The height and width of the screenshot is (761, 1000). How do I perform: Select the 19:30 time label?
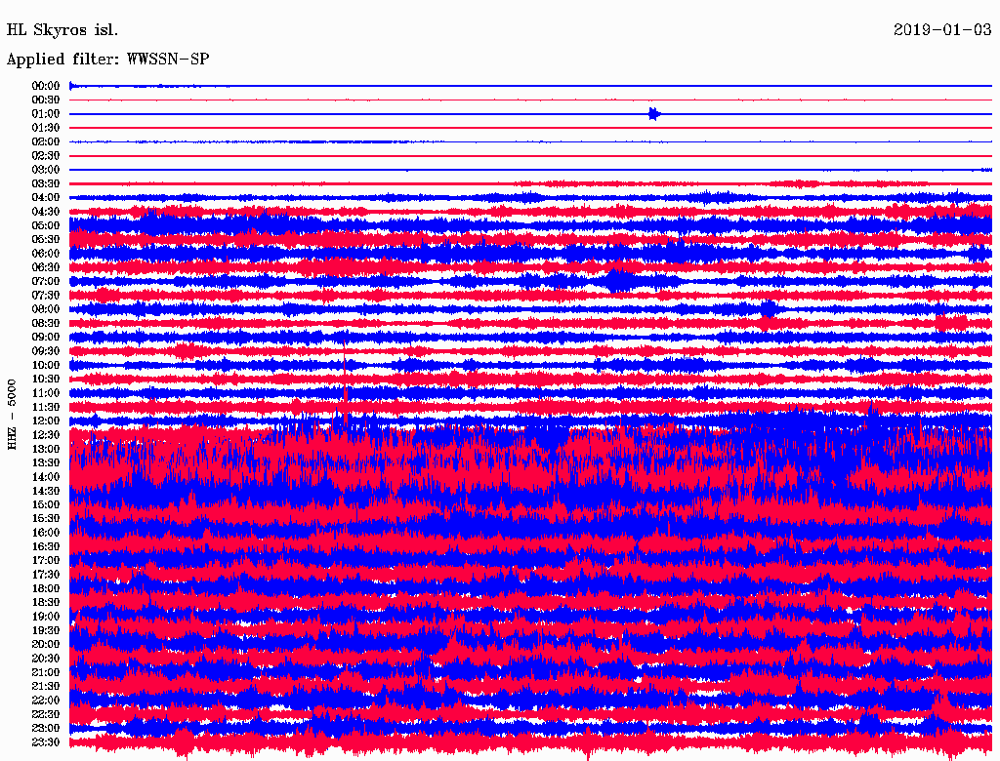tap(46, 630)
